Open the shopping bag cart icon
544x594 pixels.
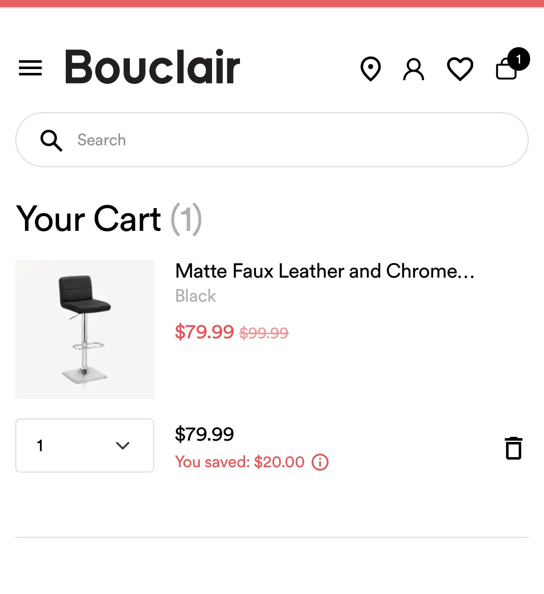(x=507, y=69)
